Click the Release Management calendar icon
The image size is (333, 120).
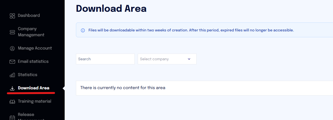pyautogui.click(x=12, y=117)
